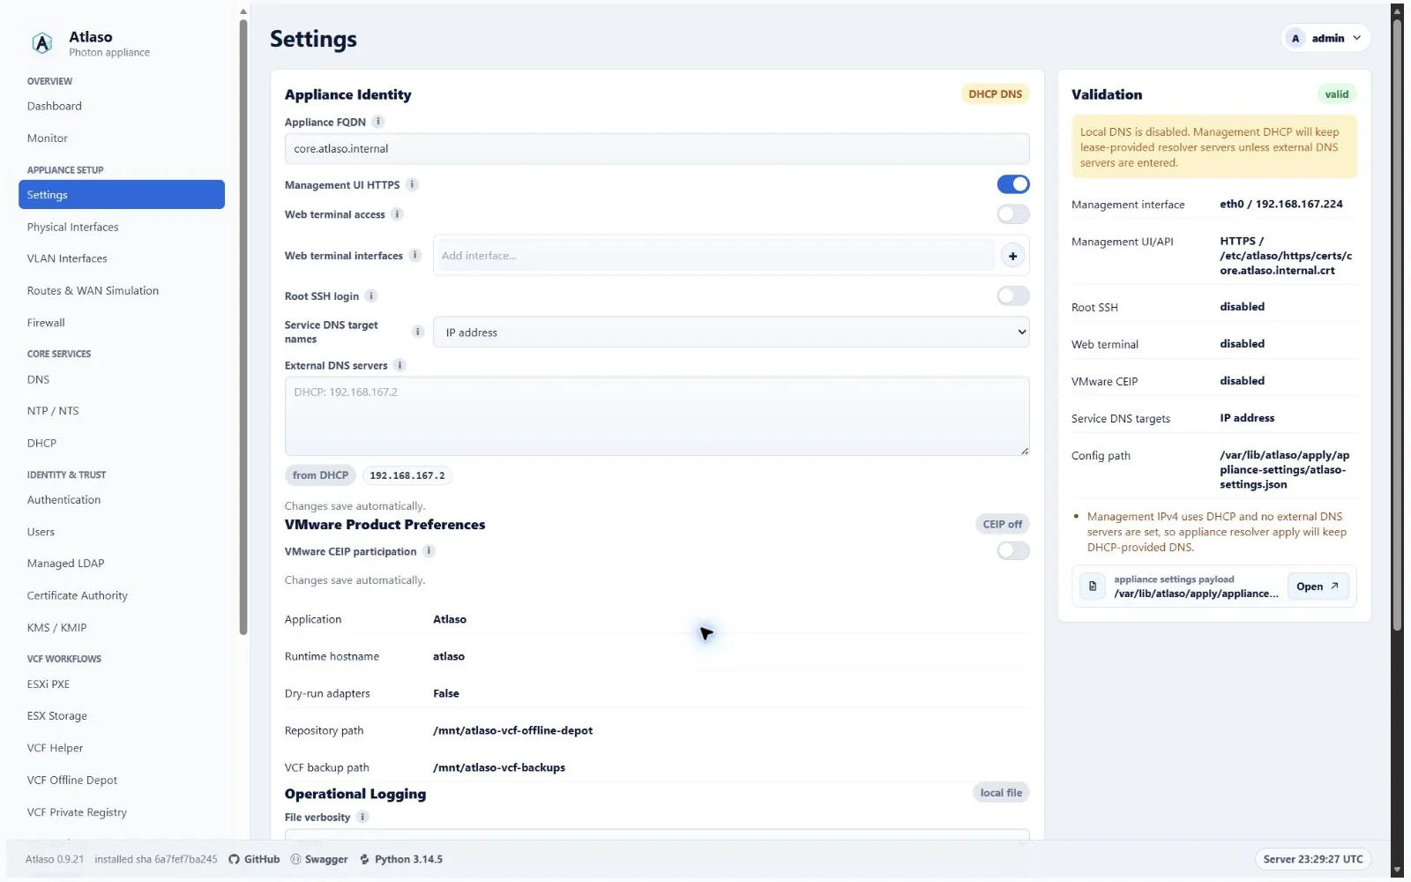
Task: Click the Atlaso logo icon
Action: pyautogui.click(x=42, y=43)
